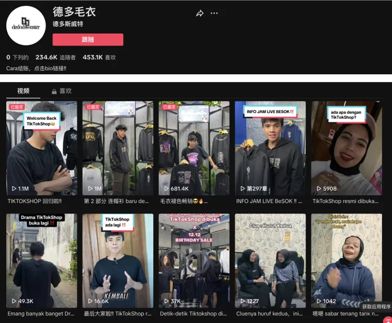Click the red 跟随 follow button
Screen dimensions: 392x323
(88, 40)
